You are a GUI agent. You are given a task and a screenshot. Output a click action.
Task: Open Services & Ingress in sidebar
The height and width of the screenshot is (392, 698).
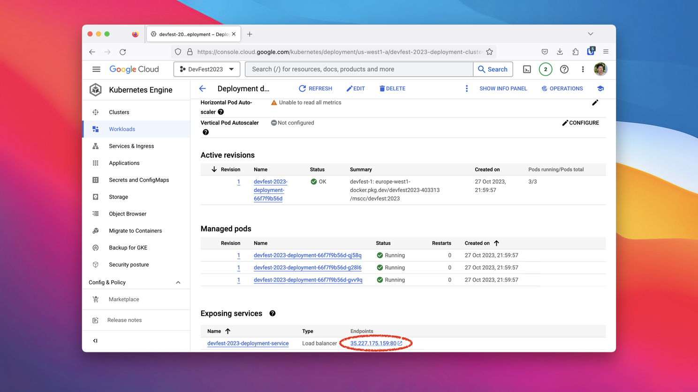(136, 146)
